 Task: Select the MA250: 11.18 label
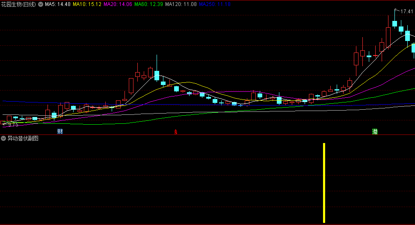[215, 4]
